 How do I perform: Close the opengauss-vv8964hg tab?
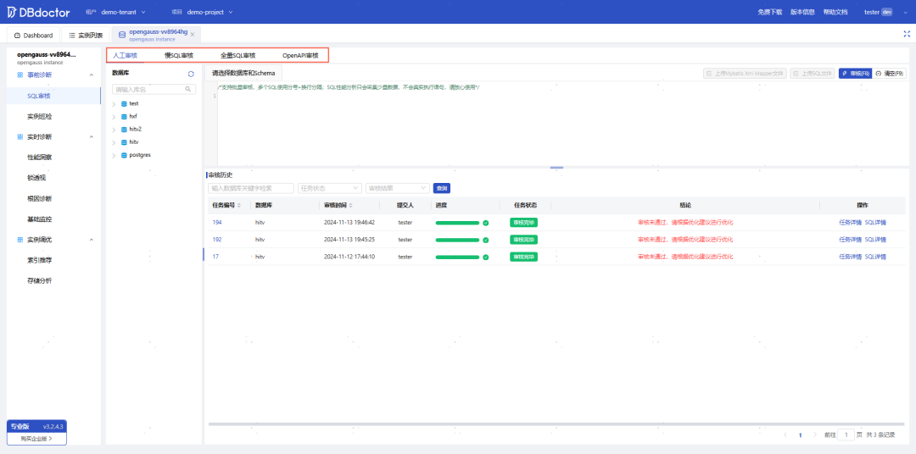(193, 35)
